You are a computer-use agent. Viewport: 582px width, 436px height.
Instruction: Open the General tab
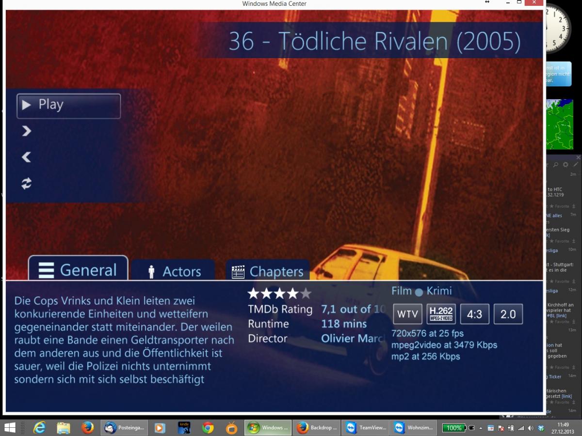[x=78, y=268]
